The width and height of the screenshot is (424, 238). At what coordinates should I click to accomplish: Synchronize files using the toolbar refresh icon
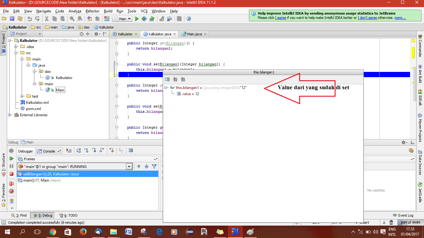[x=20, y=19]
